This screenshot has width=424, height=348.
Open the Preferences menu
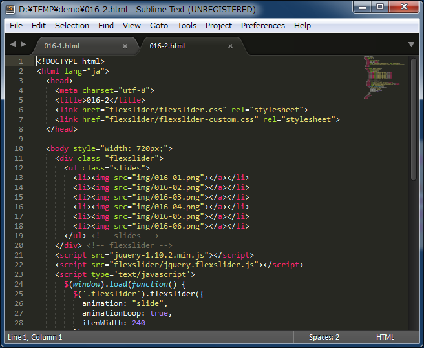pos(263,26)
